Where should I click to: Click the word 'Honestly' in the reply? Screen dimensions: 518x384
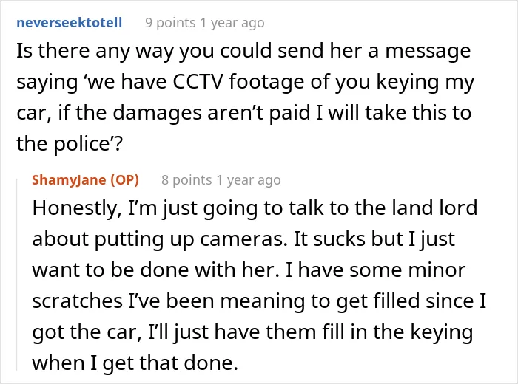pos(77,209)
